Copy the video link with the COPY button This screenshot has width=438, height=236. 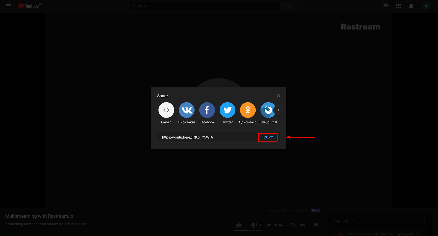click(268, 137)
